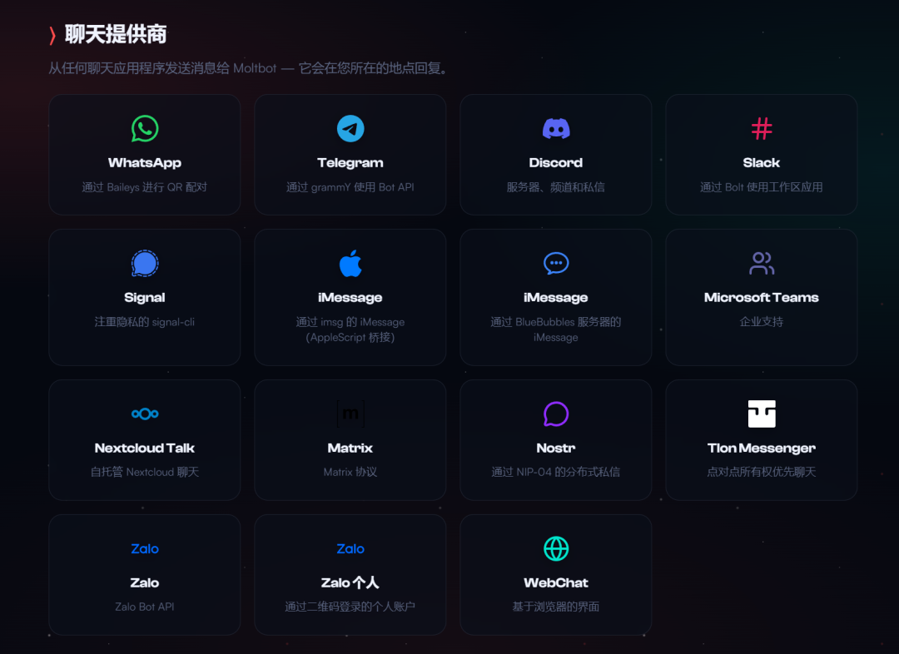The height and width of the screenshot is (654, 899).
Task: Select the Nextcloud Talk title
Action: pyautogui.click(x=145, y=448)
